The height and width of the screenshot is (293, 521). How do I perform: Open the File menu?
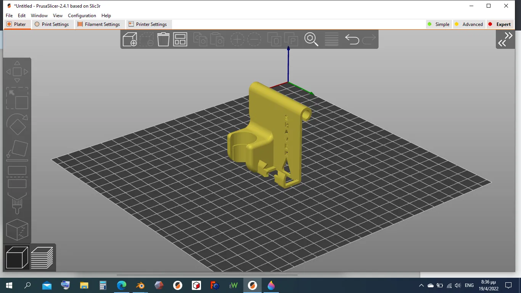pos(10,16)
